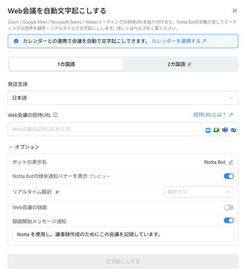This screenshot has height=274, width=246.
Task: Click the info icon next to Web会議の招待URL
Action: pos(55,115)
